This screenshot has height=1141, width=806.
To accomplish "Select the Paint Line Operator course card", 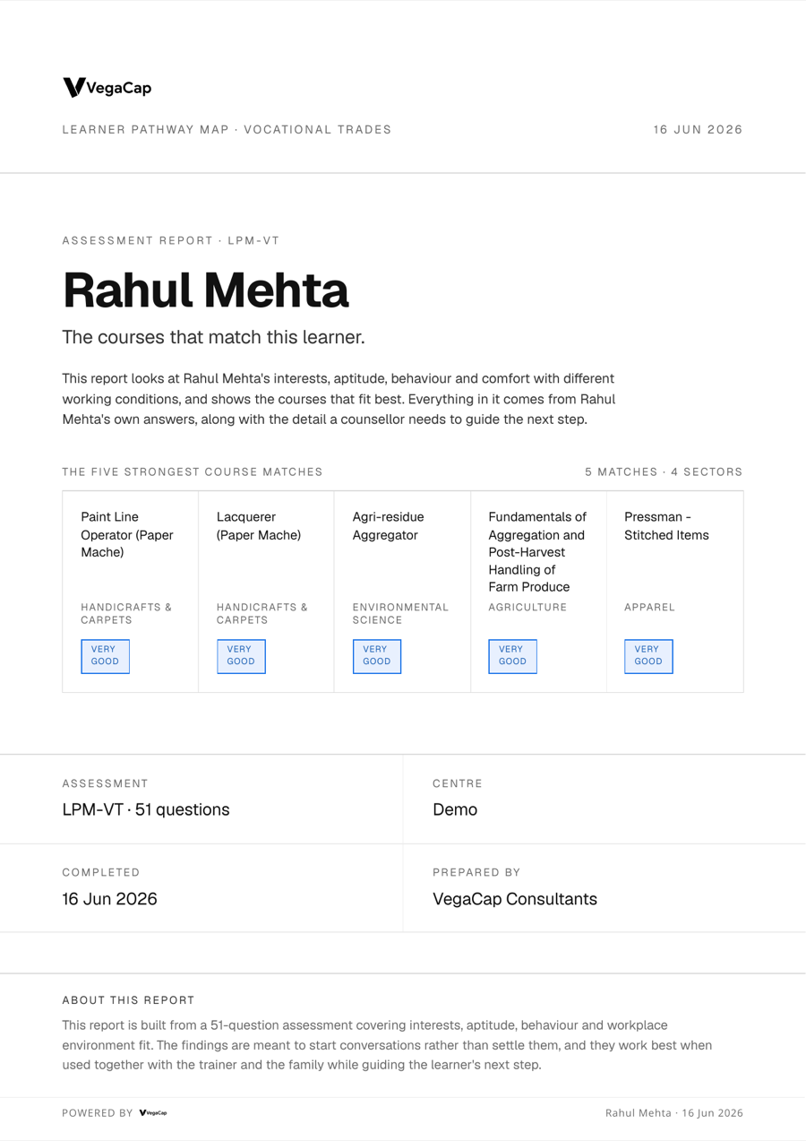I will (131, 592).
